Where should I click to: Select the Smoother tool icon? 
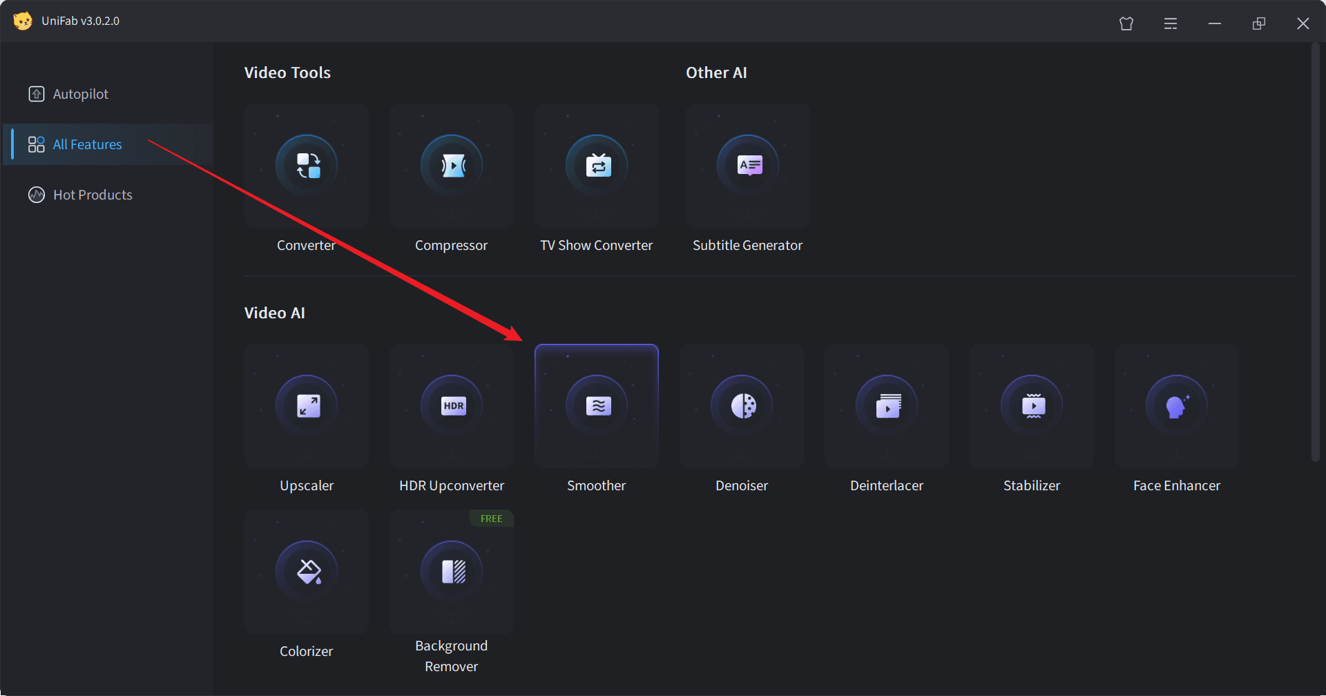point(597,406)
